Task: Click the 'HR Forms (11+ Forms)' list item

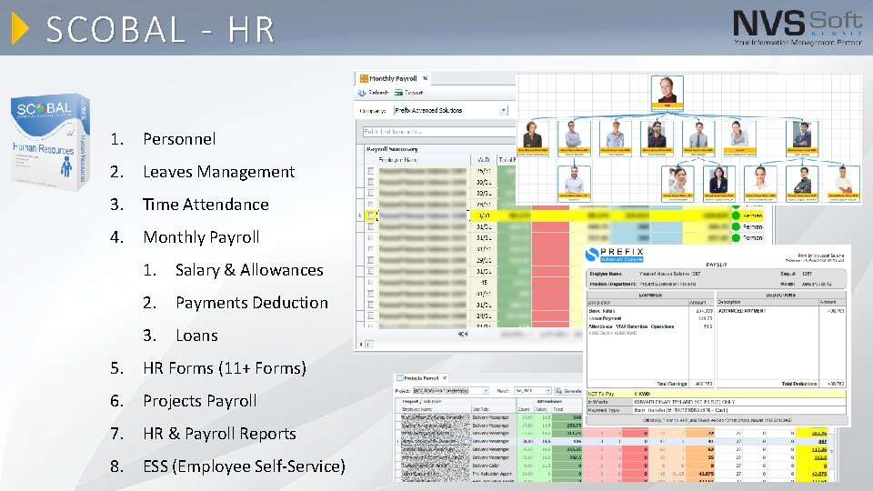Action: point(225,368)
